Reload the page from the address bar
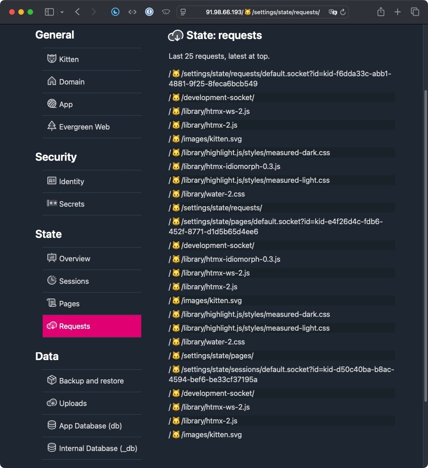Viewport: 428px width, 468px height. pos(343,12)
